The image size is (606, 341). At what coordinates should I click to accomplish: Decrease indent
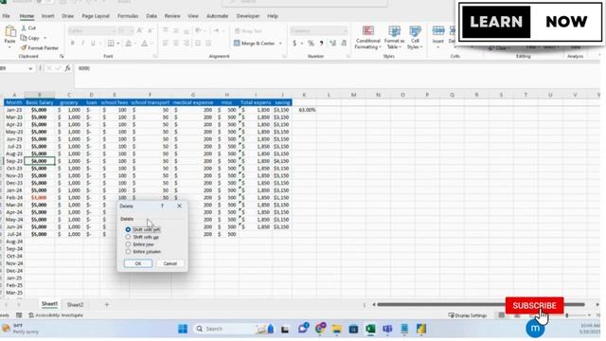(x=198, y=44)
